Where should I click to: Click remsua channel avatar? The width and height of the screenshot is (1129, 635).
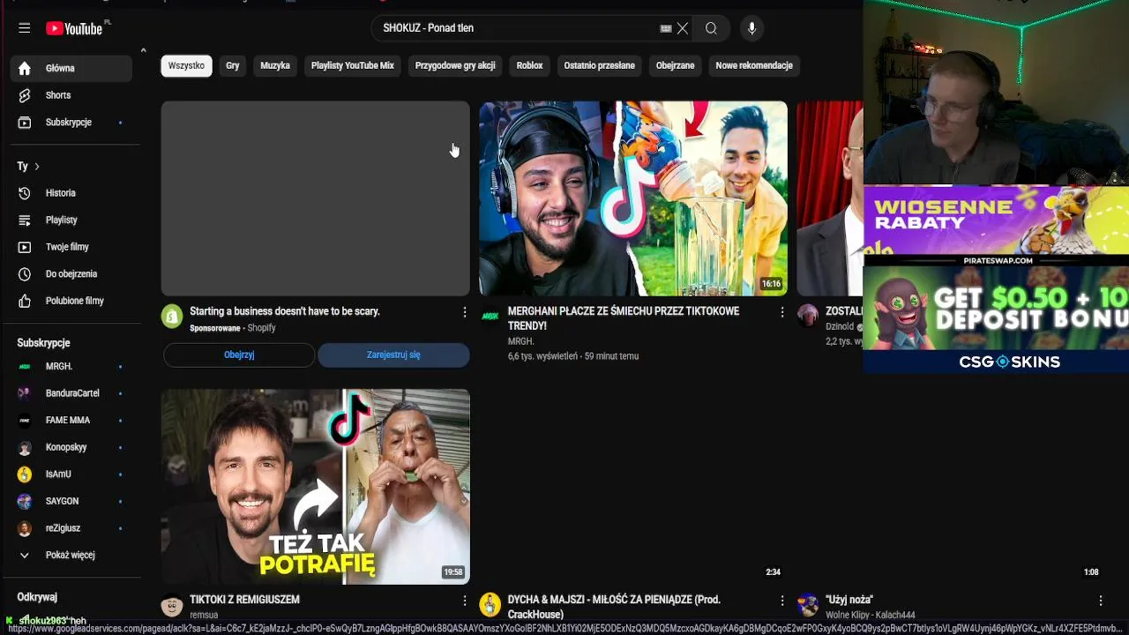click(172, 605)
